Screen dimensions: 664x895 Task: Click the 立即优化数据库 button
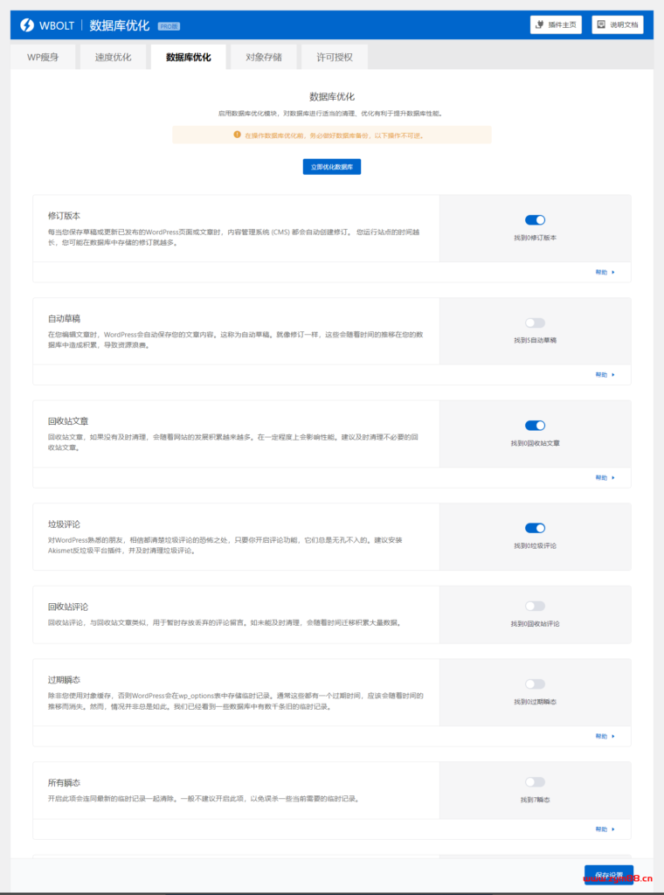click(331, 167)
